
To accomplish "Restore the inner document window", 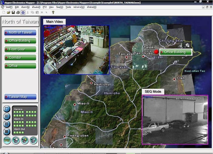I will tap(207, 7).
